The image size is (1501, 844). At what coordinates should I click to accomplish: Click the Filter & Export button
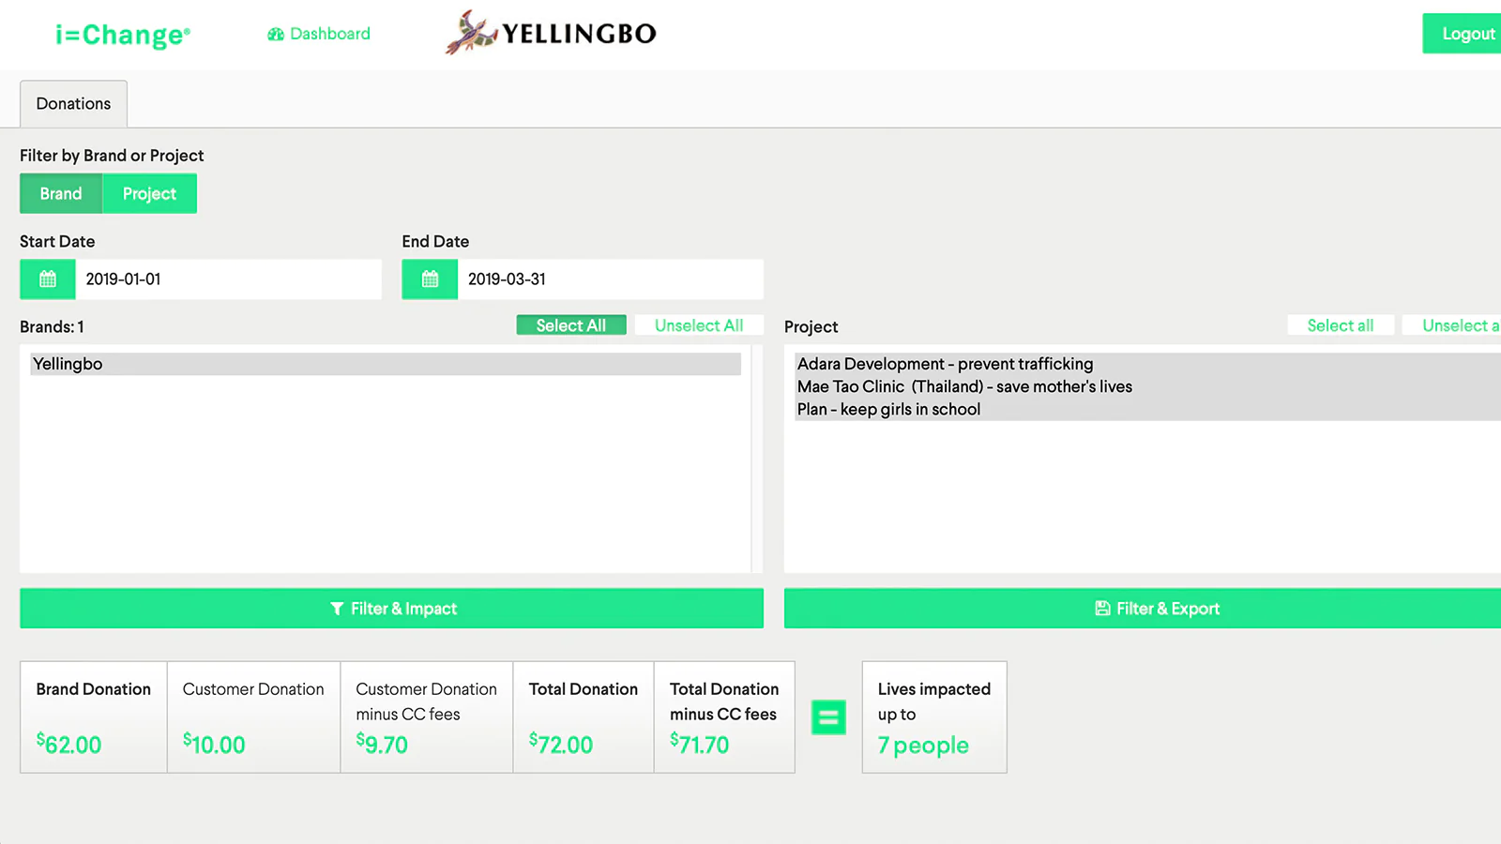(1143, 609)
